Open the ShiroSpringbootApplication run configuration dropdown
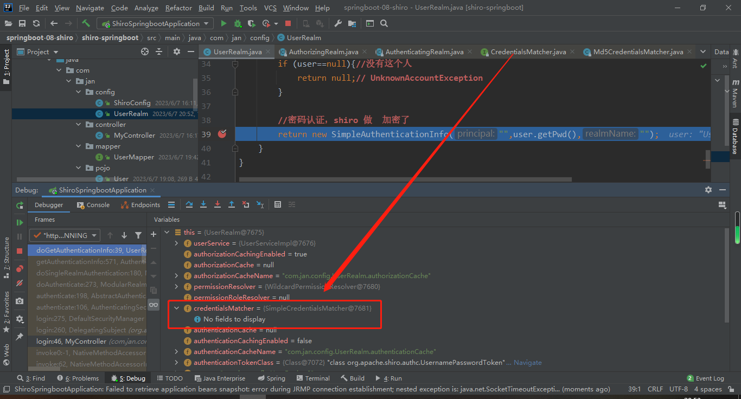Viewport: 741px width, 399px height. [x=155, y=23]
